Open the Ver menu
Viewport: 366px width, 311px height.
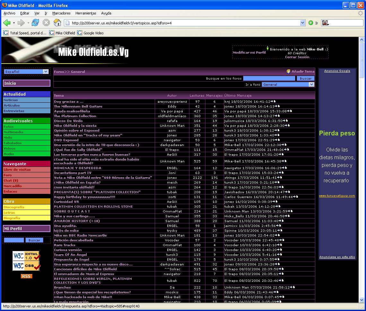[x=37, y=13]
